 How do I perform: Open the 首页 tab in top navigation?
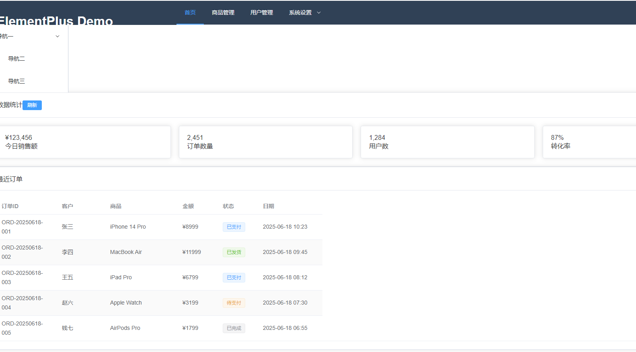click(190, 12)
